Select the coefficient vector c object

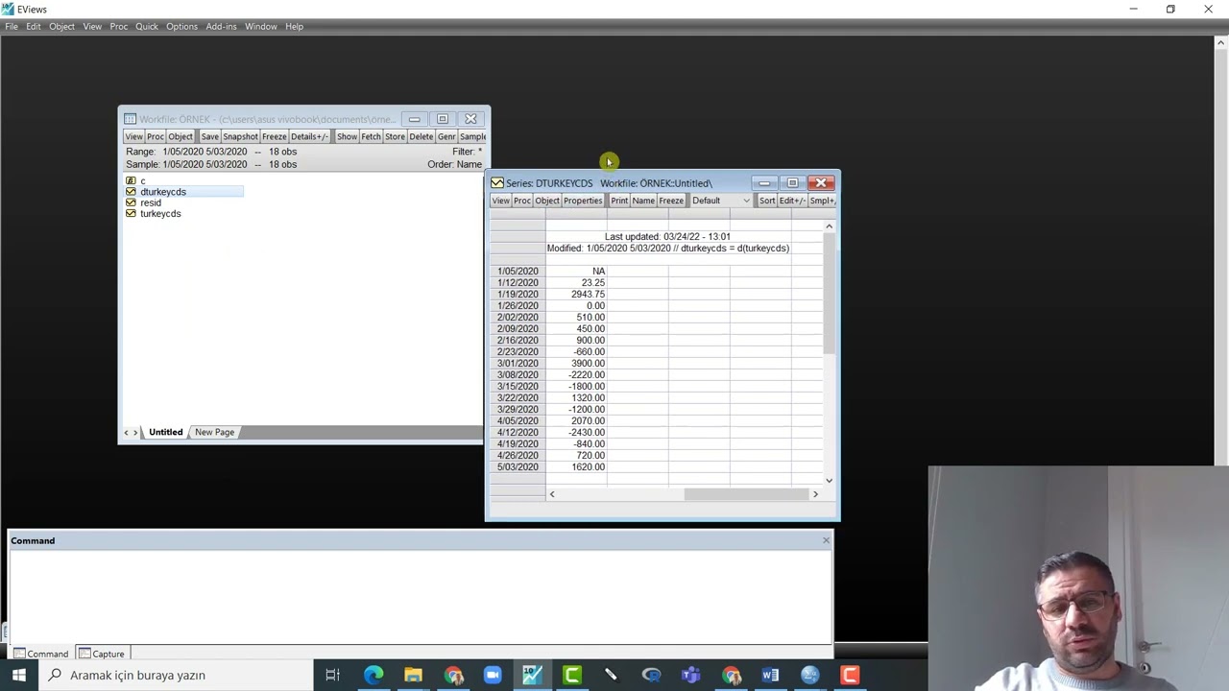[142, 180]
